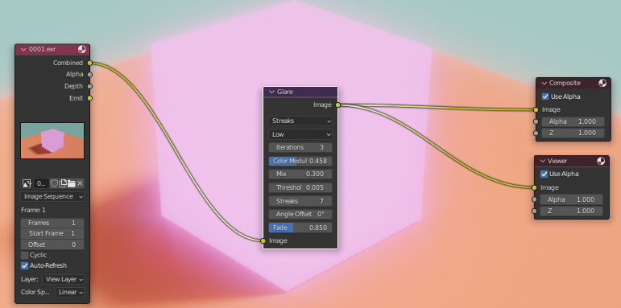Click the Offset 0 field
This screenshot has width=621, height=308.
pos(52,244)
